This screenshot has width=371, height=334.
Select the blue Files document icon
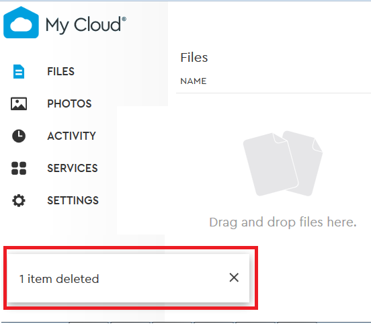19,71
